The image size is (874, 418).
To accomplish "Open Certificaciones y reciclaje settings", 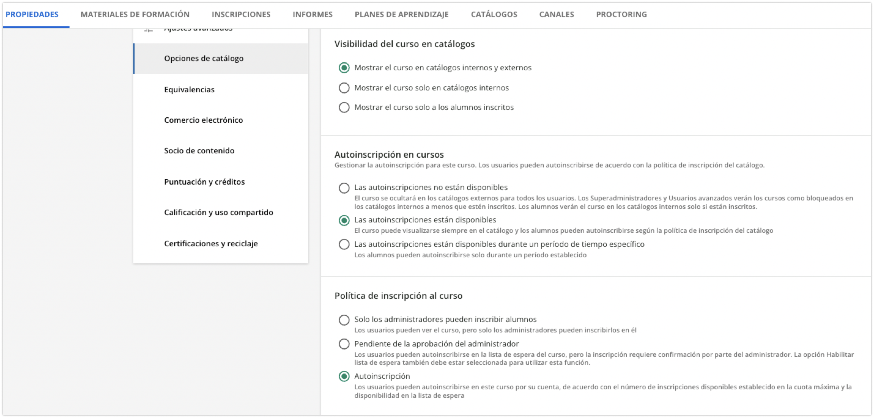I will point(211,244).
